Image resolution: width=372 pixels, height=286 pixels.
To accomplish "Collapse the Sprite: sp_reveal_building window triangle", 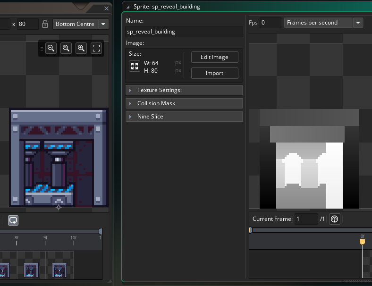I will (x=128, y=7).
